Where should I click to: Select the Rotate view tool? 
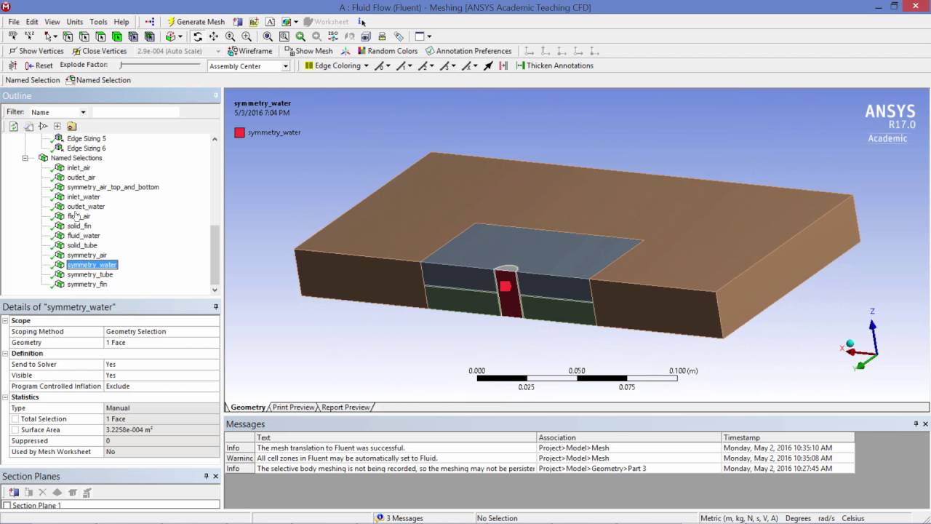pos(197,36)
